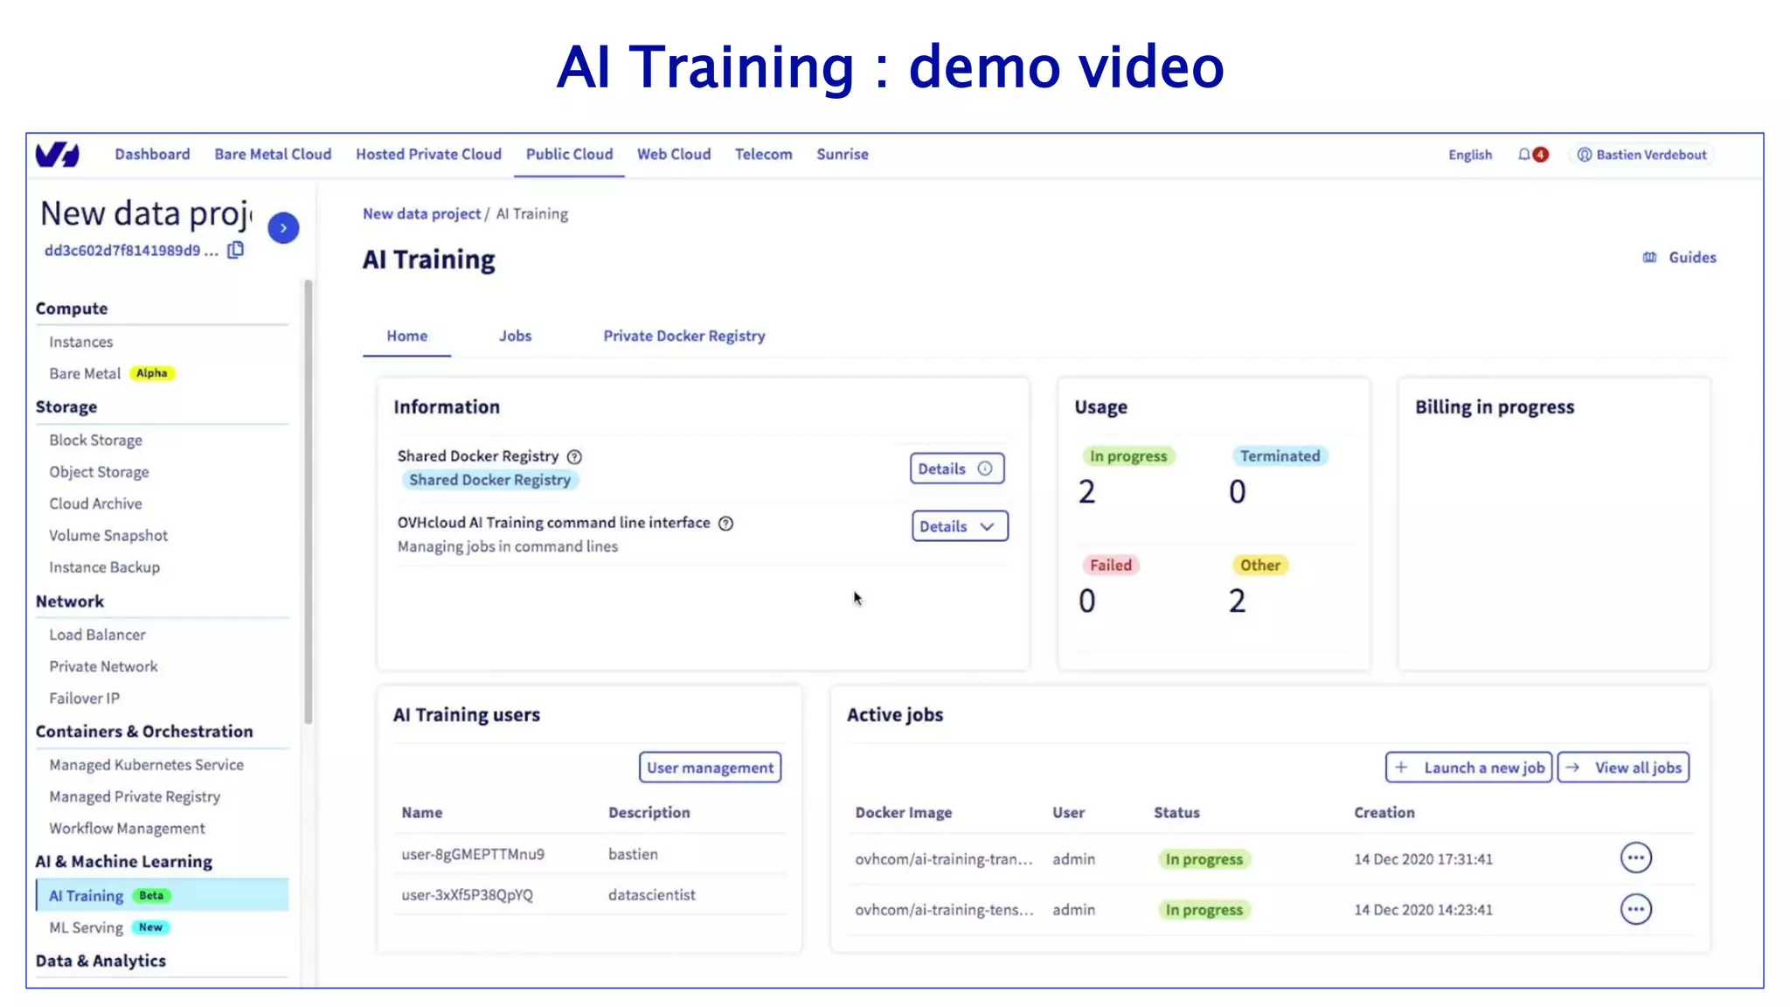Select user-3xXf5P38QpYQ in users table
Screen dimensions: 1790x1007
click(467, 895)
